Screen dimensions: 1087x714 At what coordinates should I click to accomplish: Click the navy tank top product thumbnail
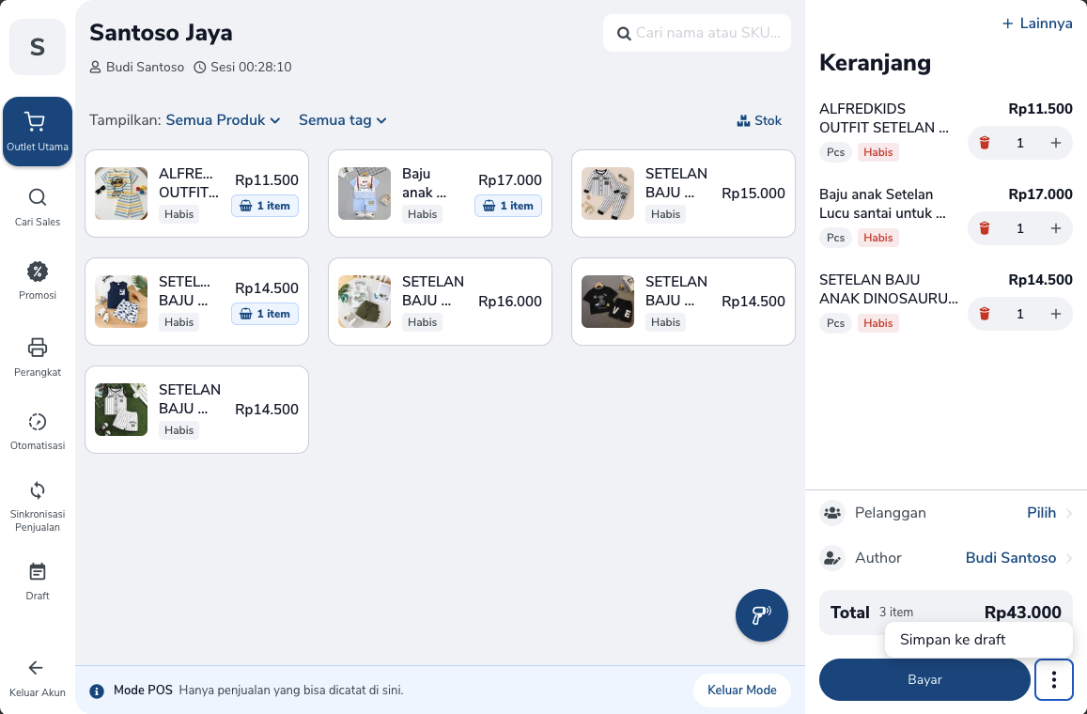click(121, 302)
